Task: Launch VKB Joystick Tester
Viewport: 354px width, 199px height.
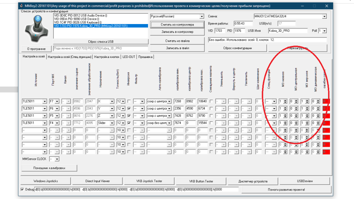Action: pos(149,181)
